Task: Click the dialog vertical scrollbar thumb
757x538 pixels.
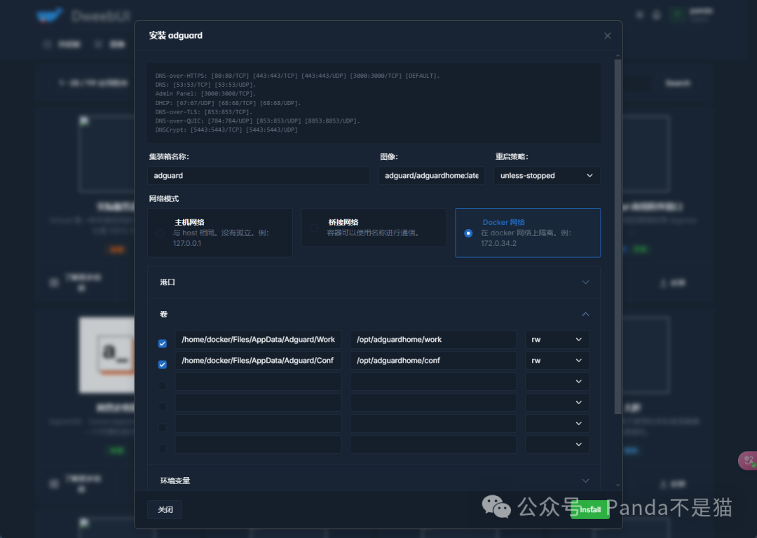Action: (x=618, y=237)
